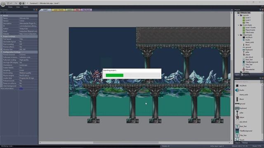Click the Undo icon in quick access toolbar
264x148 pixels.
[x=12, y=3]
